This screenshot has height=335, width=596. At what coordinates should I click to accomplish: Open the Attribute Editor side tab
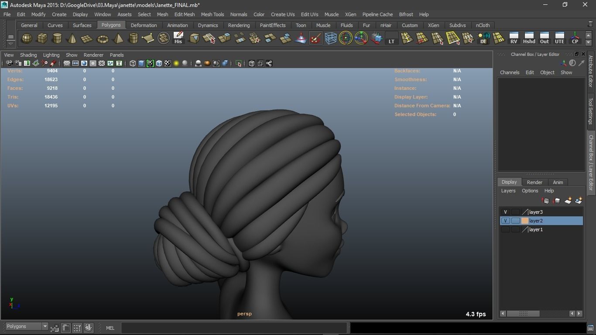point(591,72)
